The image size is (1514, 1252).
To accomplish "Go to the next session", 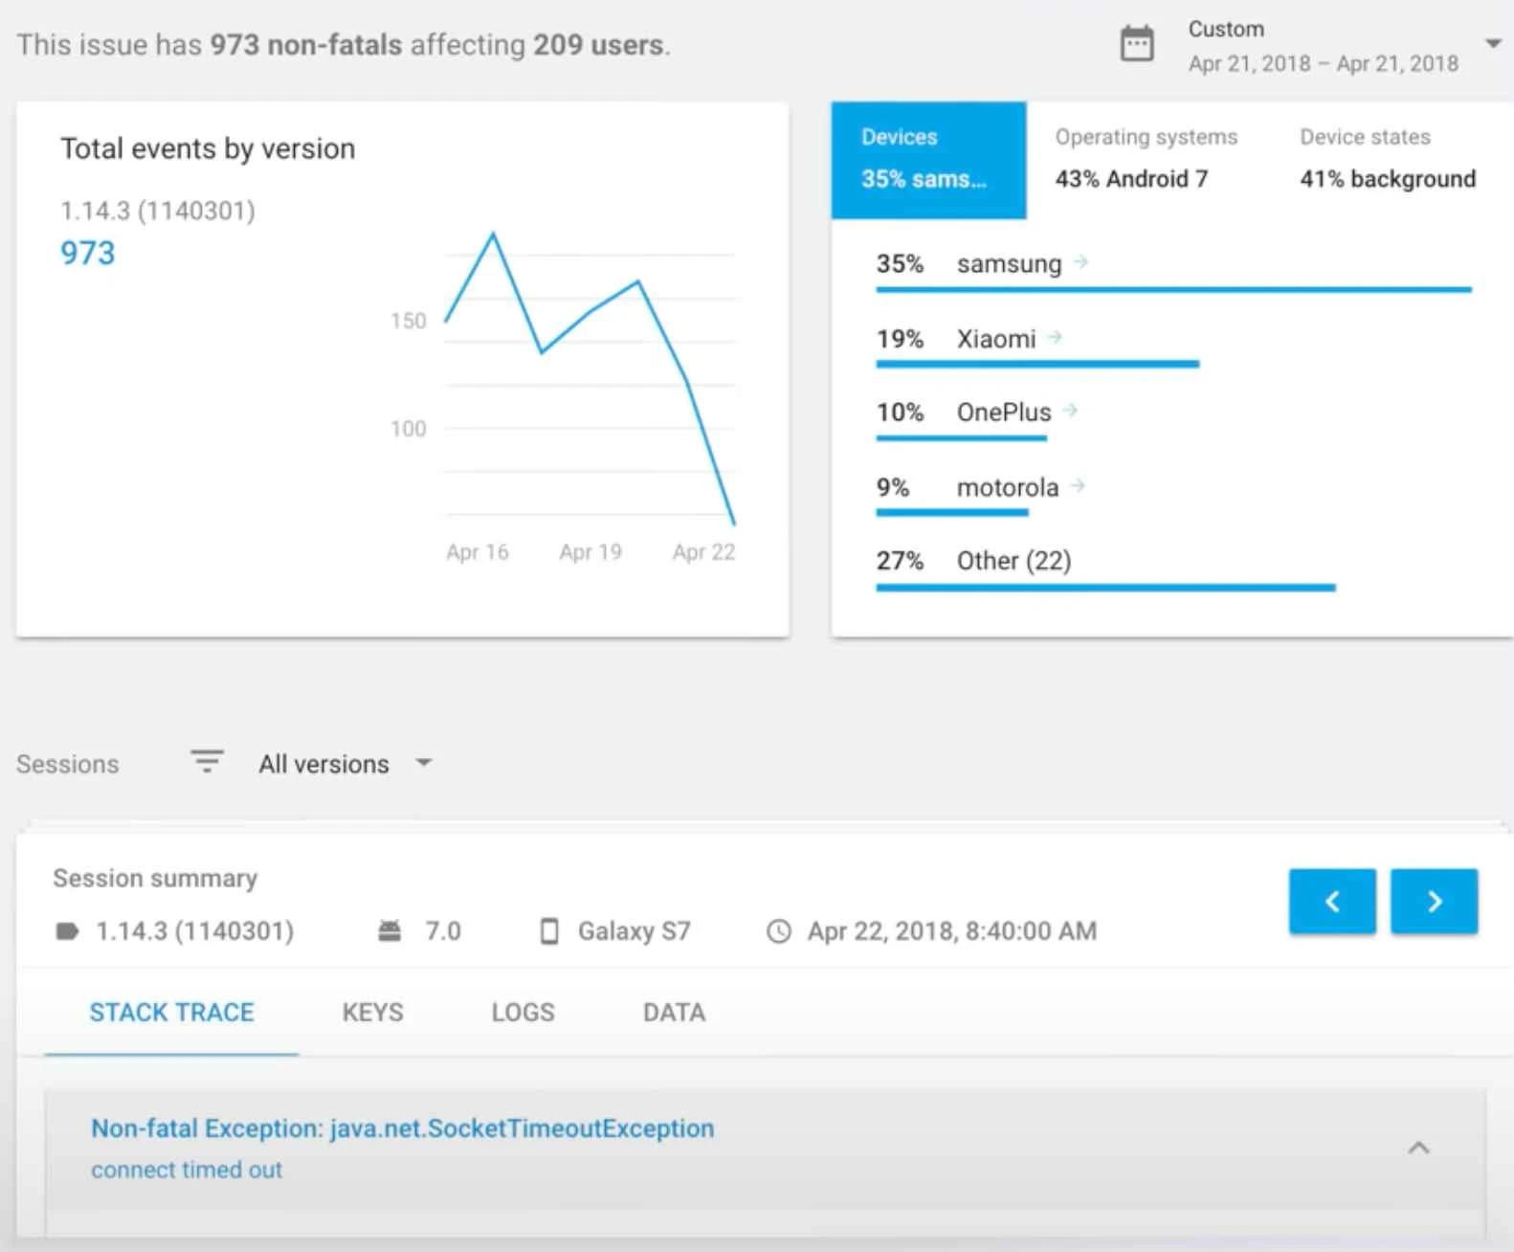I will click(x=1434, y=901).
